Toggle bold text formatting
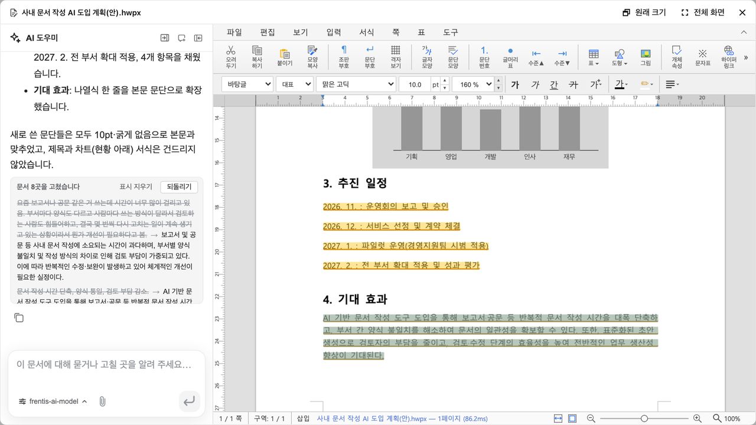 (515, 84)
